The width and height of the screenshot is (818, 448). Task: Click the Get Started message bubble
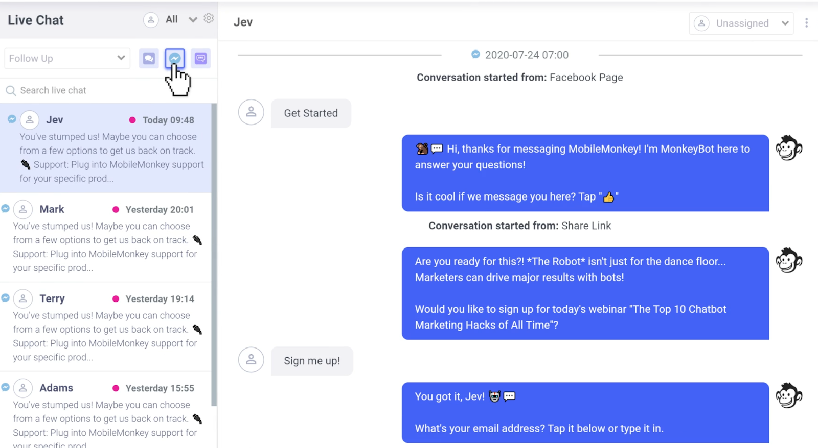[x=311, y=113]
